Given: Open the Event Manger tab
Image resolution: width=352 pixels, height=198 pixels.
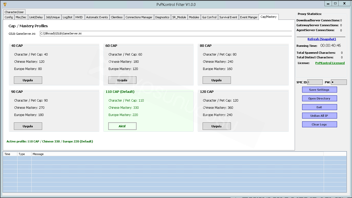Looking at the screenshot, I should click(249, 17).
